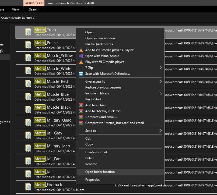Click the Microsoft Defender shield icon
217x195 pixels.
click(x=81, y=74)
